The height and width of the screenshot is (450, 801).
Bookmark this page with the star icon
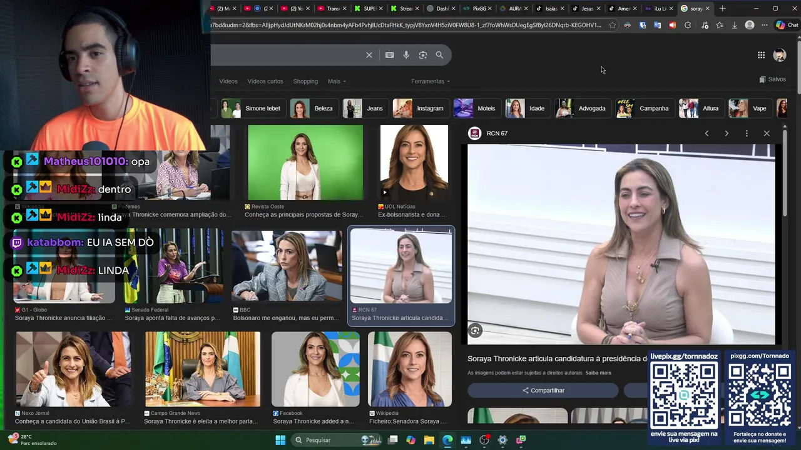[x=612, y=25]
